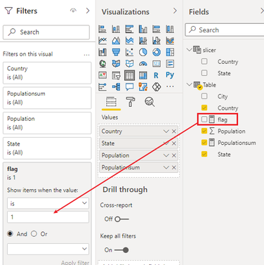The image size is (264, 265).
Task: Select the Pie chart visual
Action: click(x=143, y=52)
